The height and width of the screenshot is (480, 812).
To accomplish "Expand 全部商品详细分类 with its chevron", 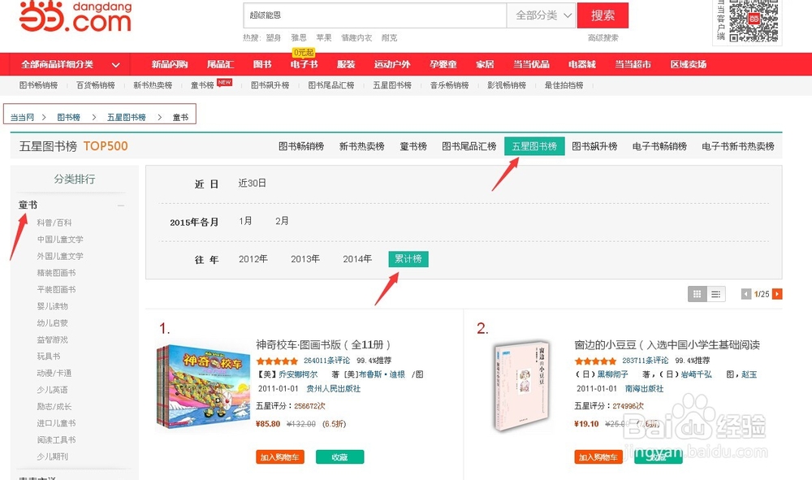I will click(x=115, y=63).
